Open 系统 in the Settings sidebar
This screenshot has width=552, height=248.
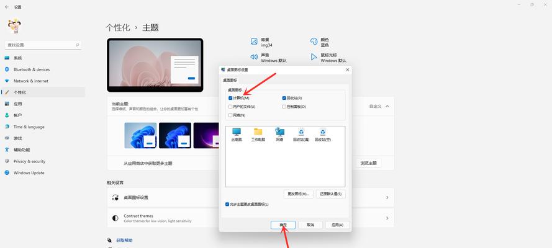pyautogui.click(x=43, y=58)
